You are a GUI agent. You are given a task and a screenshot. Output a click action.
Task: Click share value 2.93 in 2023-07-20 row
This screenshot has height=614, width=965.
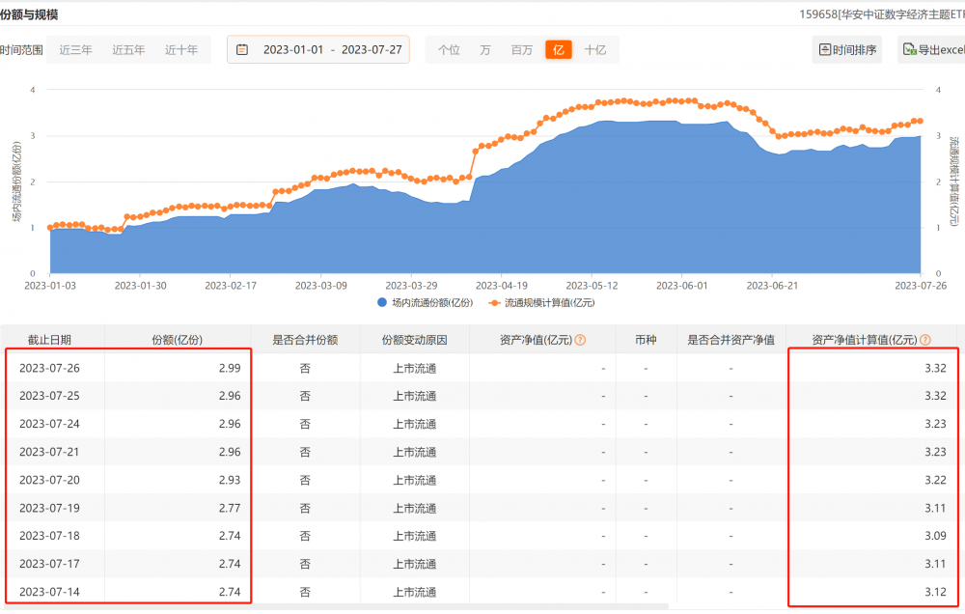point(230,481)
